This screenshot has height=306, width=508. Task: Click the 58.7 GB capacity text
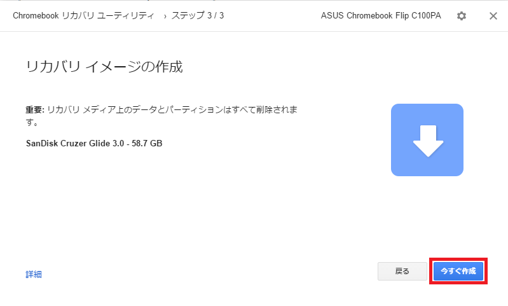tap(146, 143)
